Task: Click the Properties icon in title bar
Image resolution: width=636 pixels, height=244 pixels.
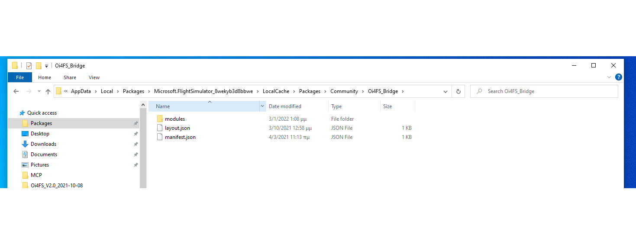Action: coord(29,66)
